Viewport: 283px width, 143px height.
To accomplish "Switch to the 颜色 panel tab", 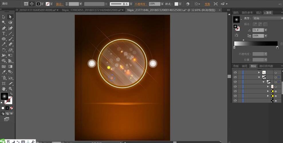I will point(236,13).
